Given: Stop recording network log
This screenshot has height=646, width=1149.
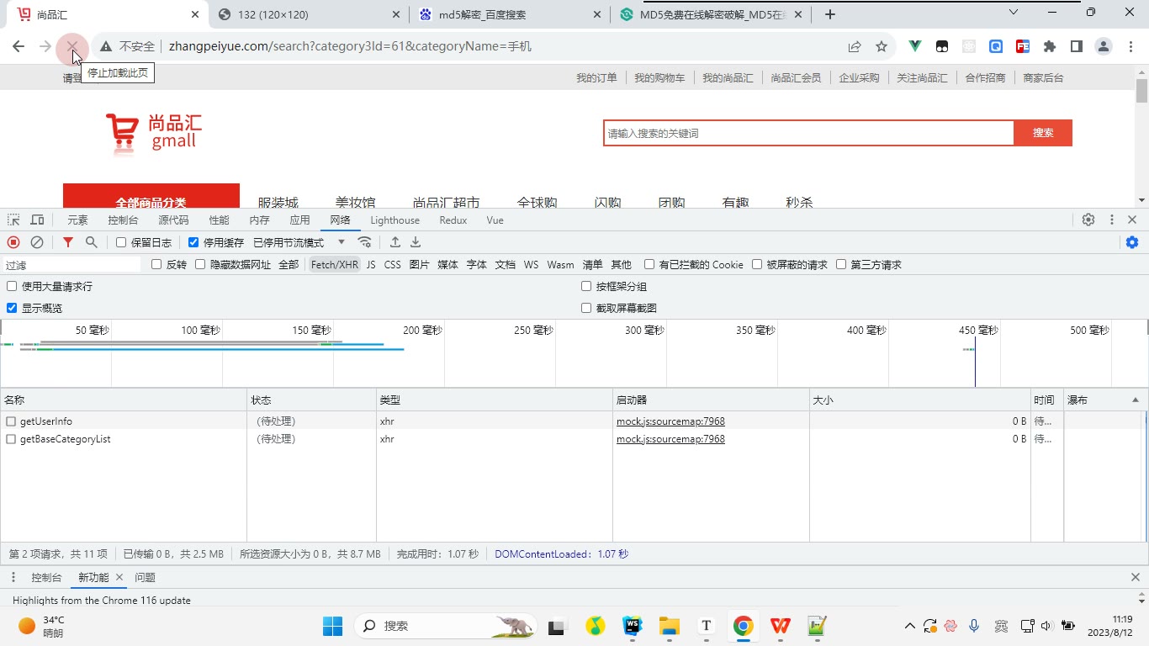Looking at the screenshot, I should 13,242.
